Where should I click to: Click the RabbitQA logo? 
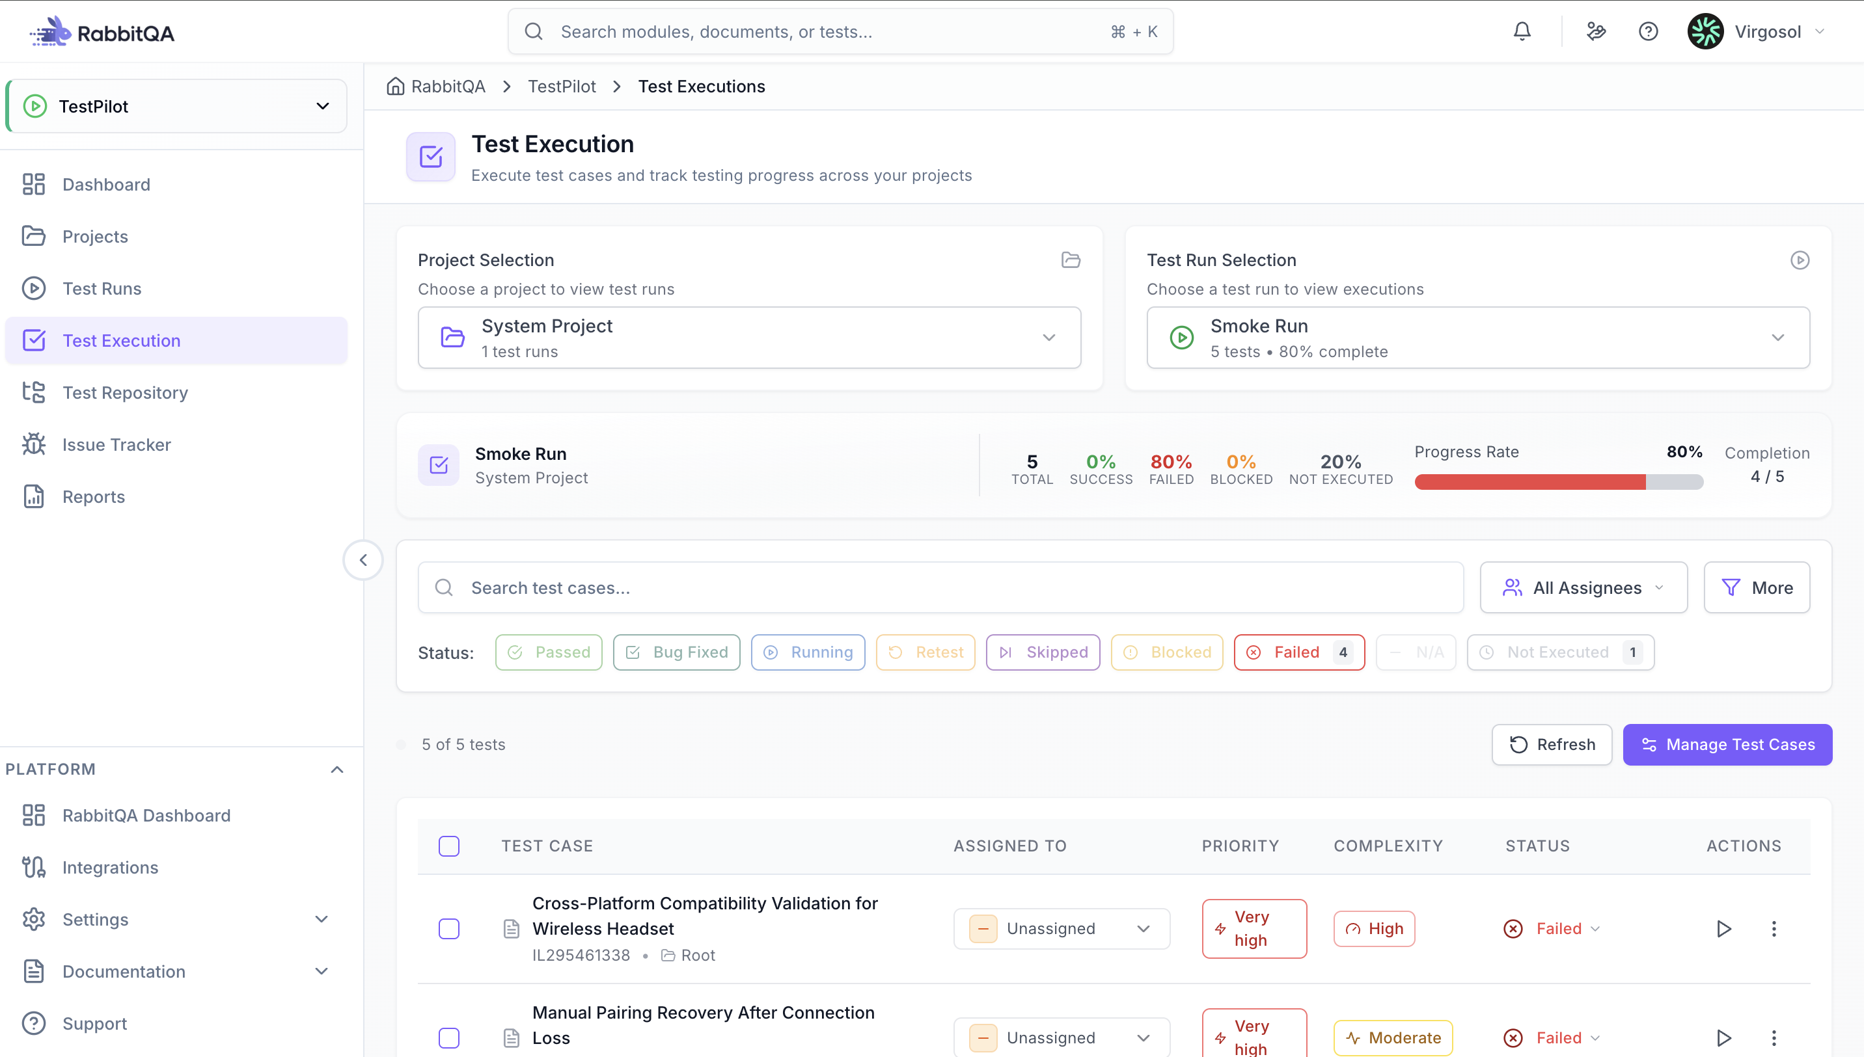point(102,32)
